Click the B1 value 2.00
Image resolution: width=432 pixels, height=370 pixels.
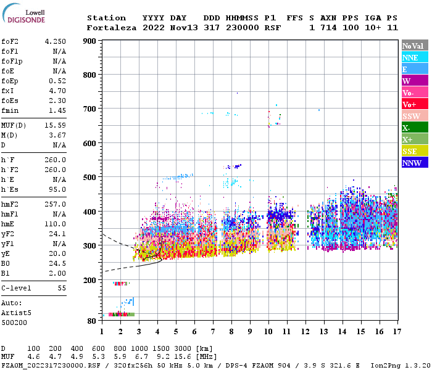click(x=57, y=274)
